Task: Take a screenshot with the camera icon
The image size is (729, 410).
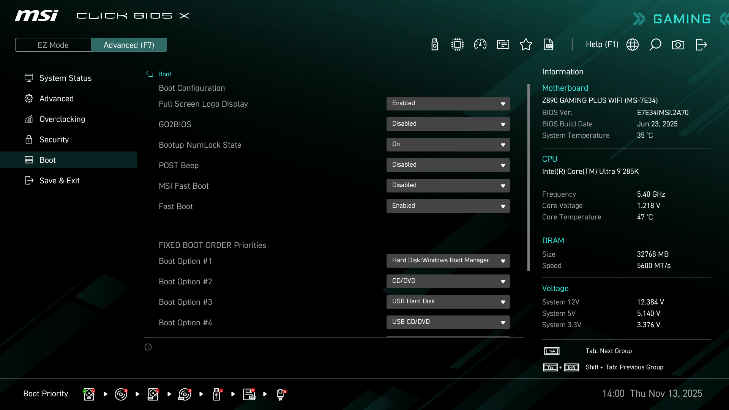Action: [x=678, y=45]
